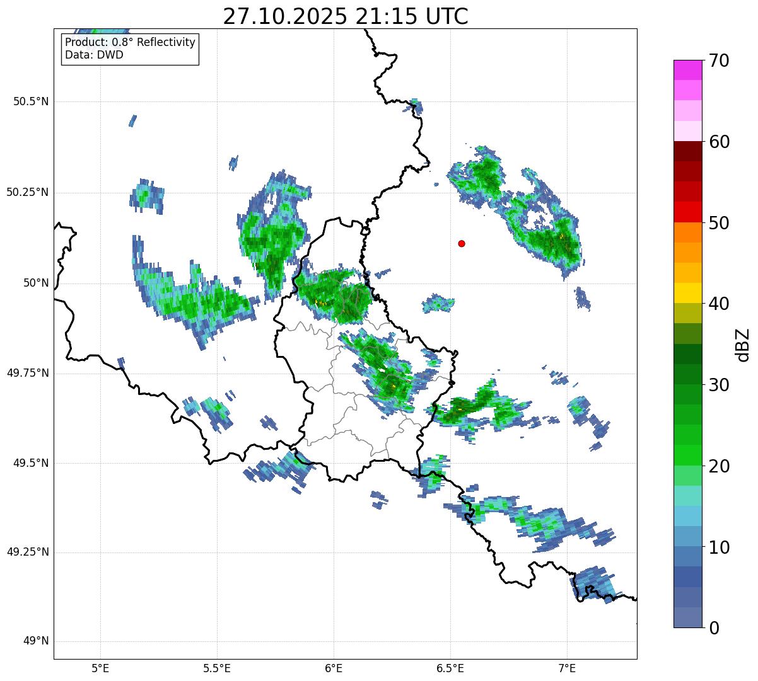Click the longitude label 5.5°E
Image resolution: width=758 pixels, height=681 pixels.
coord(217,668)
